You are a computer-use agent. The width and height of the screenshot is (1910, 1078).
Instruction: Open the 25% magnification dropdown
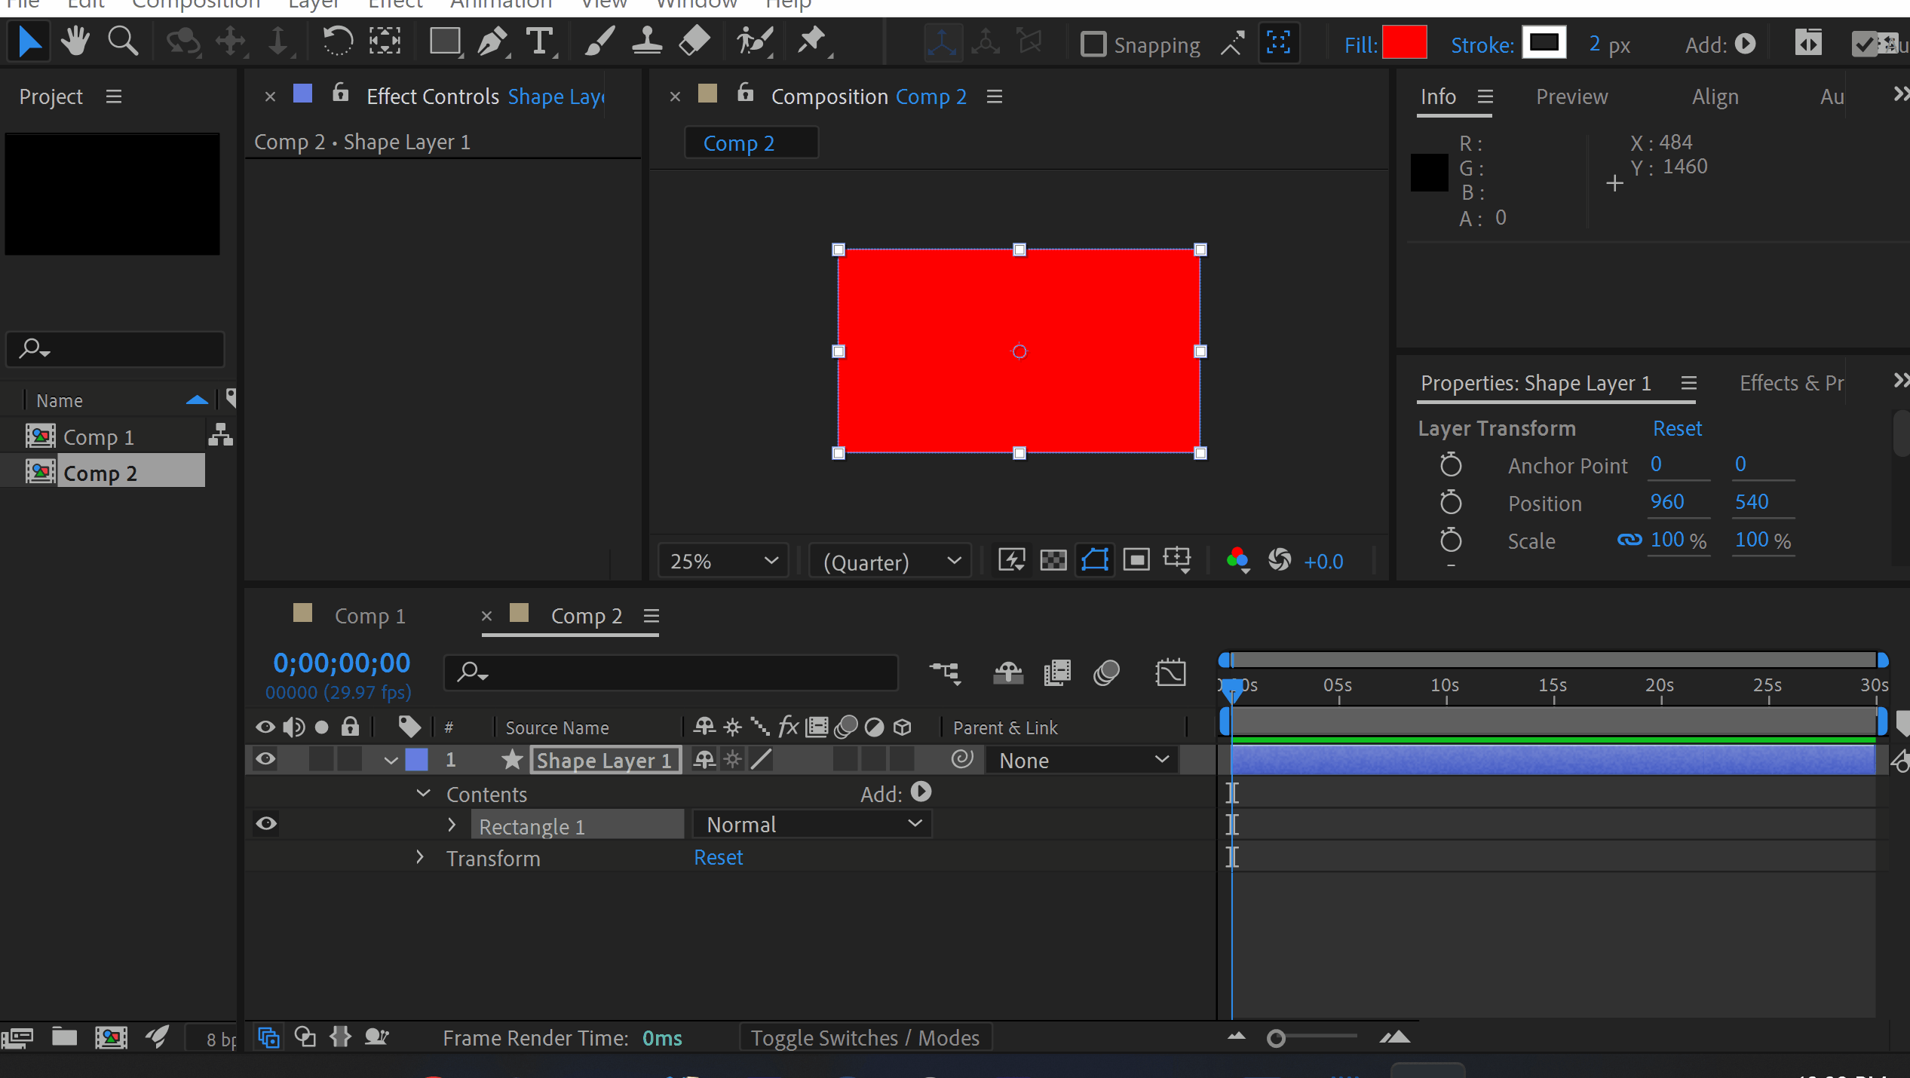(722, 561)
